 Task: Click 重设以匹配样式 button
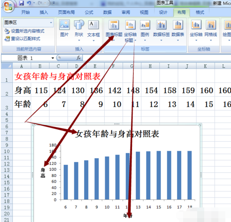[x=23, y=38]
